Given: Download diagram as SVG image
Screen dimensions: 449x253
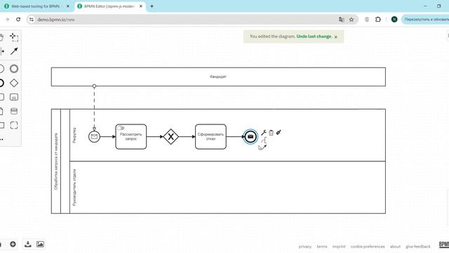Looking at the screenshot, I should pos(40,244).
